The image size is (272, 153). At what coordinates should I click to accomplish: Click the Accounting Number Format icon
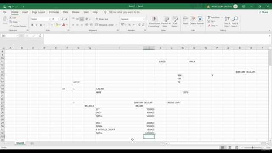pos(123,25)
